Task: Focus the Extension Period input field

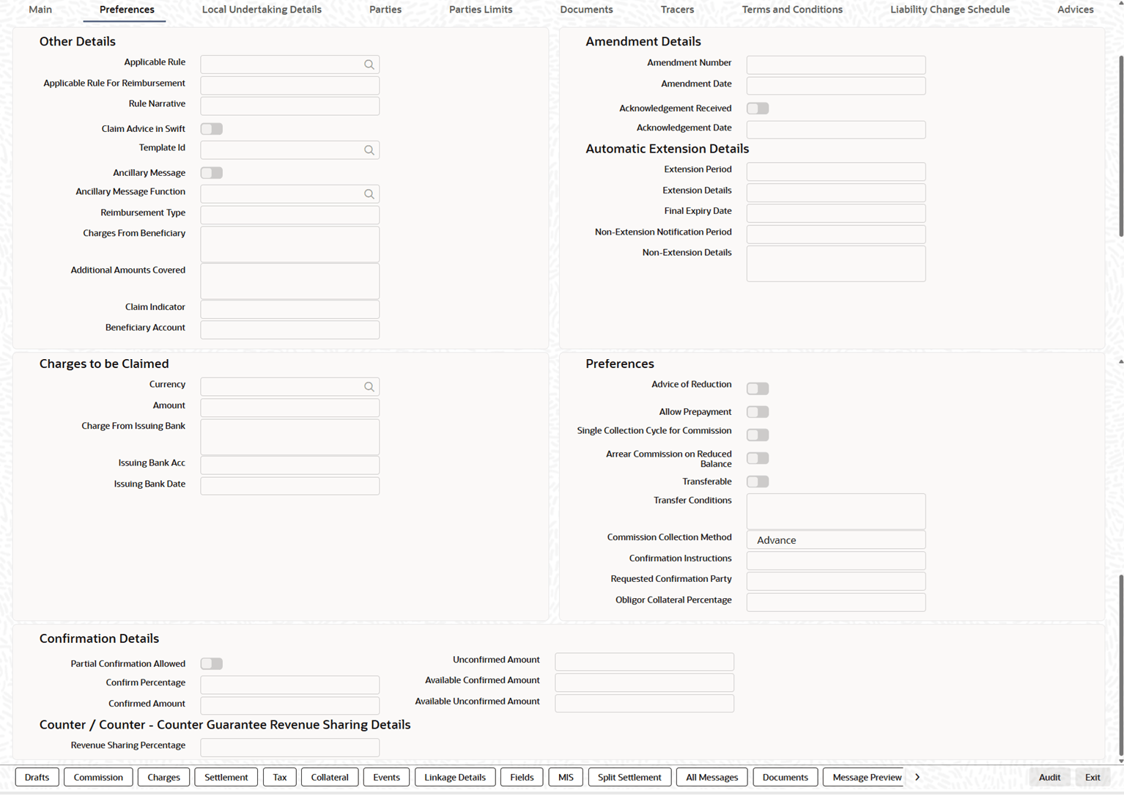Action: 836,172
